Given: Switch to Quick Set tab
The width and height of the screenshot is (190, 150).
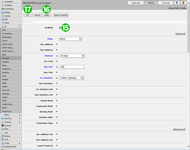Looking at the screenshot, I should pos(136,3).
